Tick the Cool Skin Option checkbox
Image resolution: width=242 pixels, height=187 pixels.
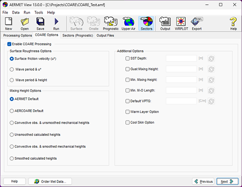127,122
